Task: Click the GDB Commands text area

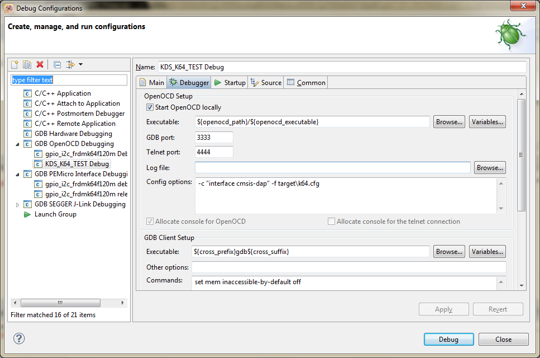Action: (x=345, y=283)
